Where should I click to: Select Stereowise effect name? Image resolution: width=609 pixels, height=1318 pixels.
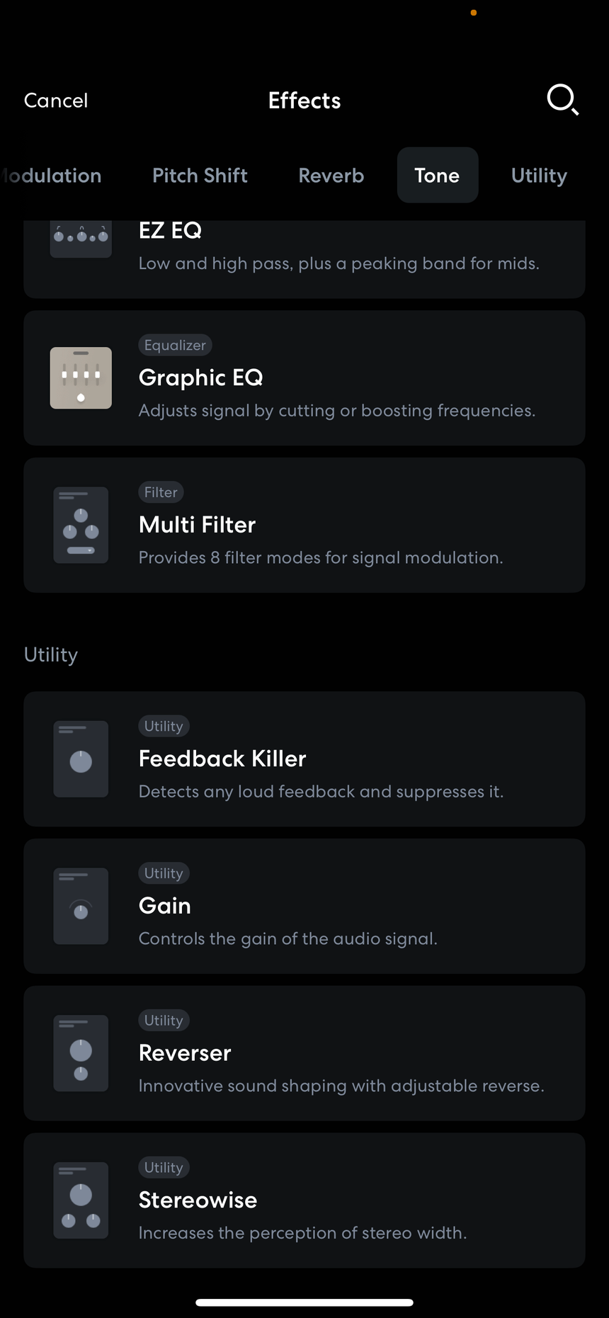click(198, 1200)
